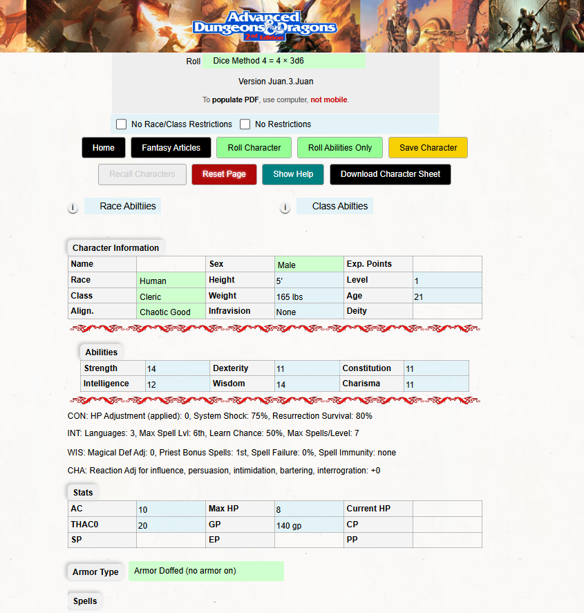Viewport: 584px width, 613px height.
Task: Click the 'not mobile' red text
Action: tap(329, 100)
